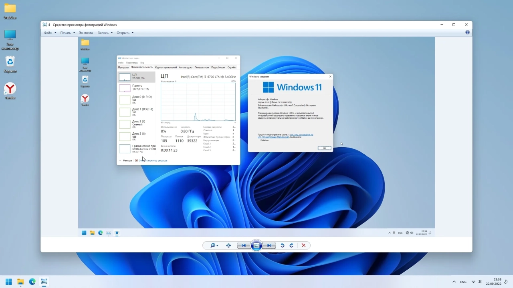Image resolution: width=513 pixels, height=288 pixels.
Task: Expand the Печать dropdown menu
Action: [x=67, y=33]
